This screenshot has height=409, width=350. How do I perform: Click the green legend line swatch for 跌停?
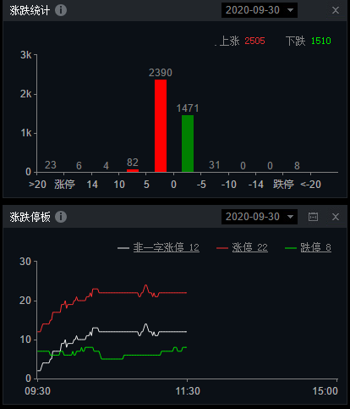coord(291,248)
